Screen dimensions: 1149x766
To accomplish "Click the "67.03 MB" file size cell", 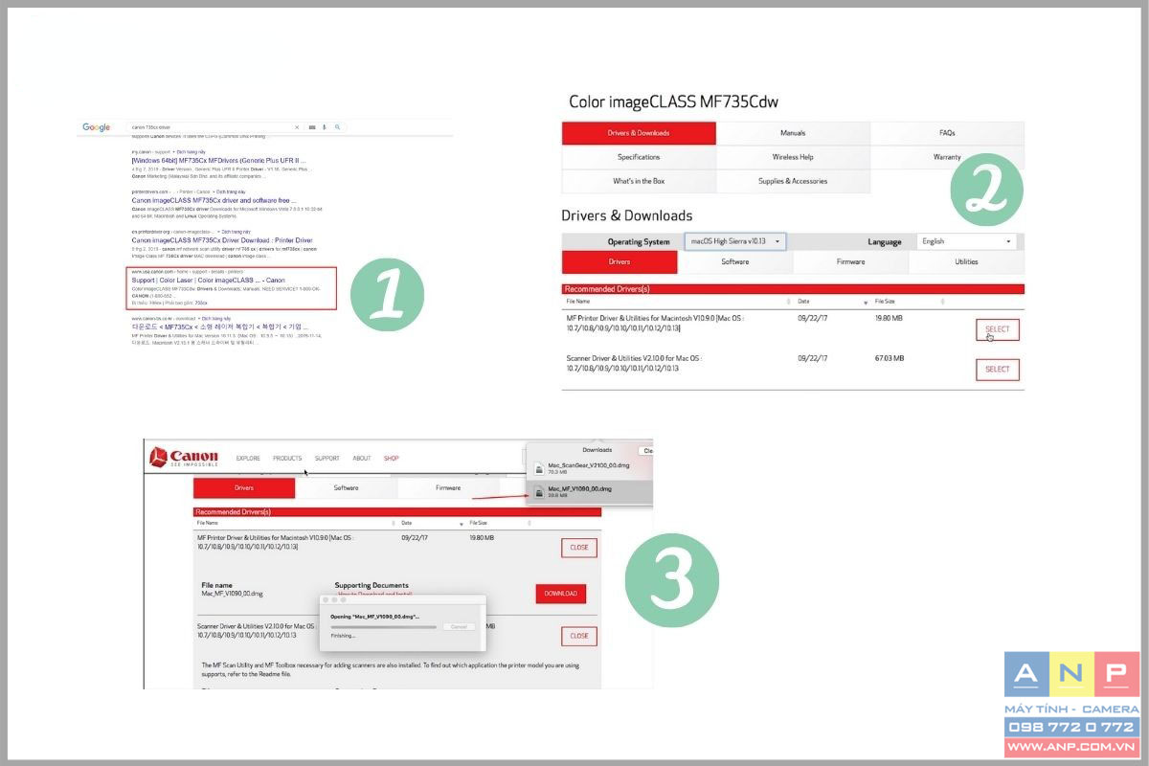I will point(890,358).
